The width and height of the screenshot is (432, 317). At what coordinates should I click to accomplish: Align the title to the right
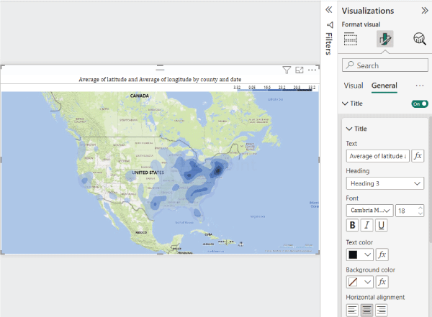pos(382,310)
